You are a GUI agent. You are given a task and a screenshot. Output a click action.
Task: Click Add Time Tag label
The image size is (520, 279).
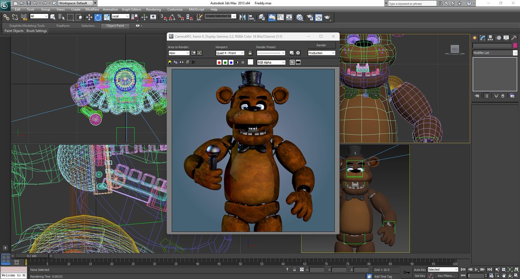[x=383, y=276]
